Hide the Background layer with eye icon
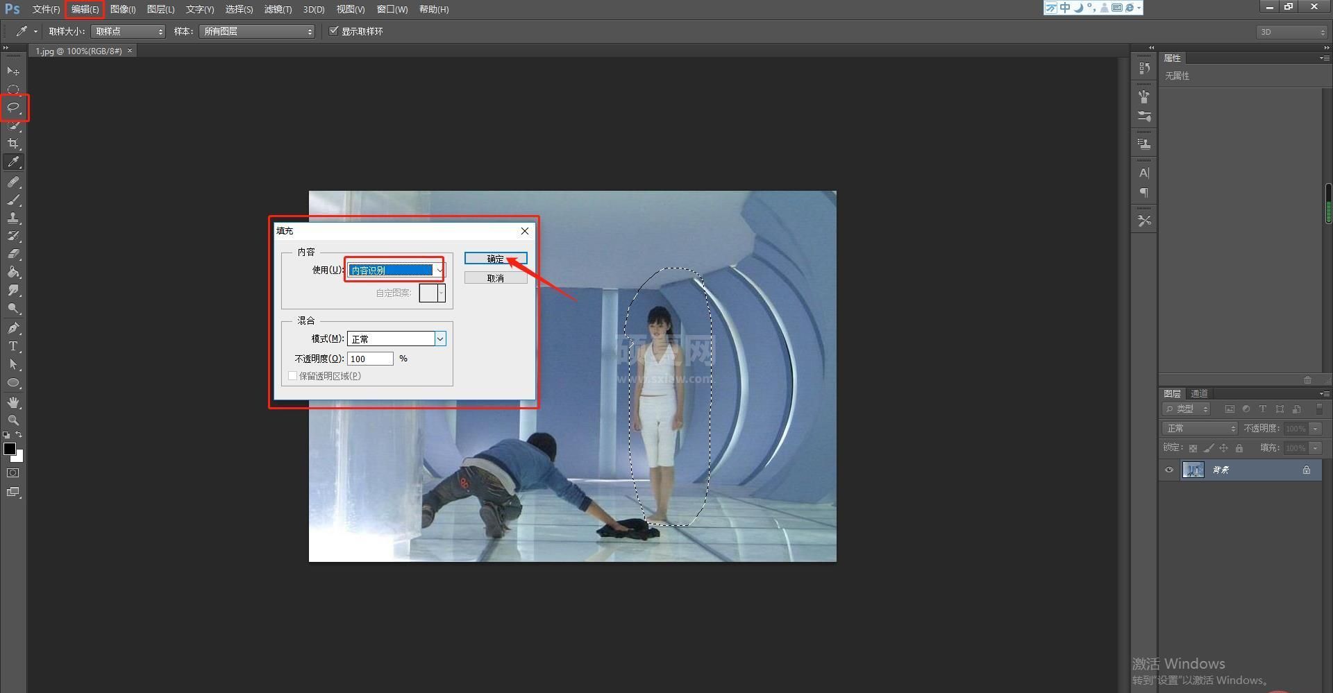1333x693 pixels. (x=1169, y=470)
